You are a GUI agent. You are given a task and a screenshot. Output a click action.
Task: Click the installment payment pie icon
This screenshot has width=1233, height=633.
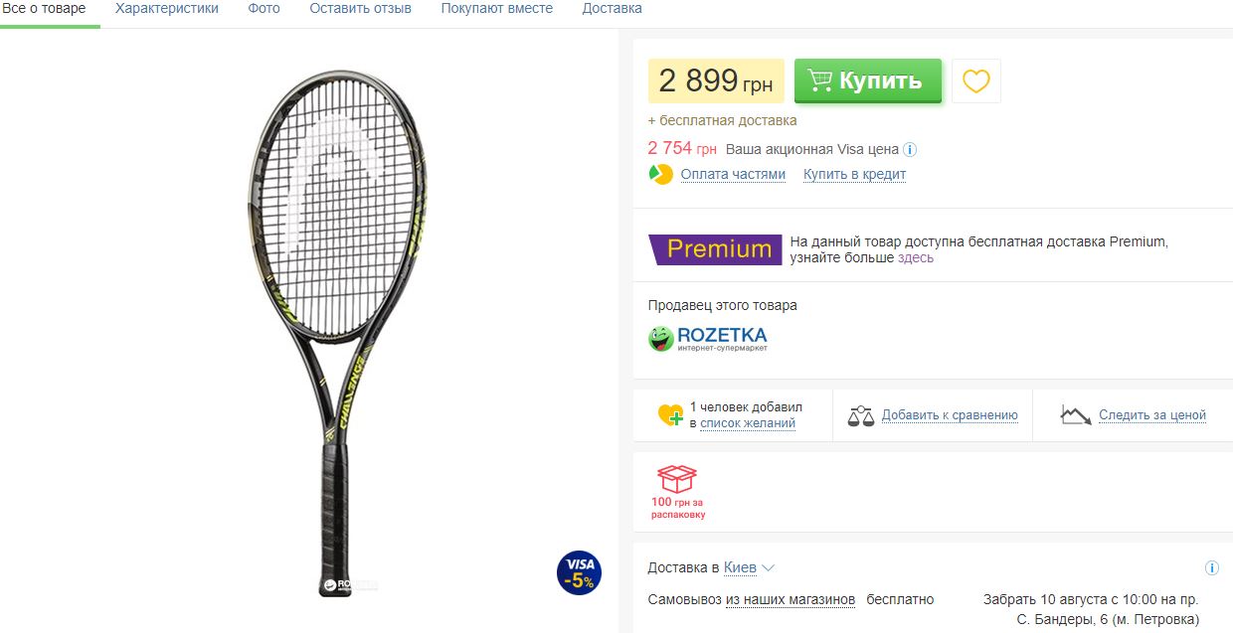pos(660,174)
